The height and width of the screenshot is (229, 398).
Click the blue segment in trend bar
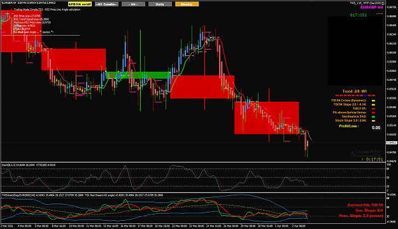[x=365, y=95]
